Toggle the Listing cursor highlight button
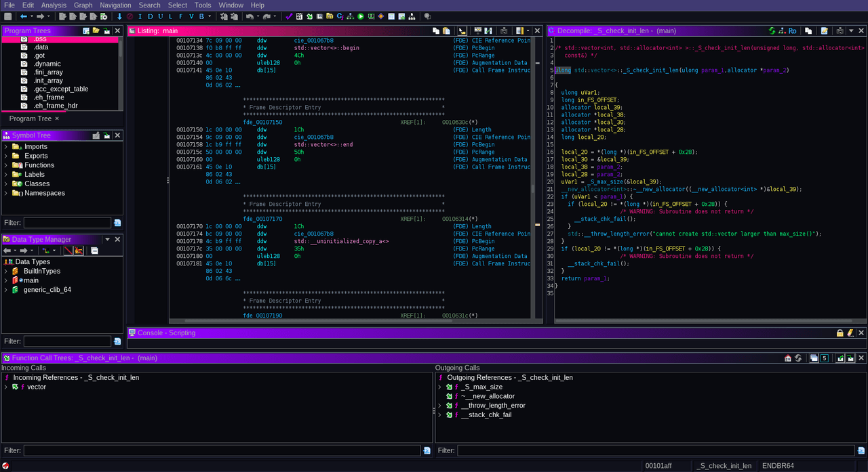Viewport: 868px width, 472px height. pyautogui.click(x=462, y=31)
